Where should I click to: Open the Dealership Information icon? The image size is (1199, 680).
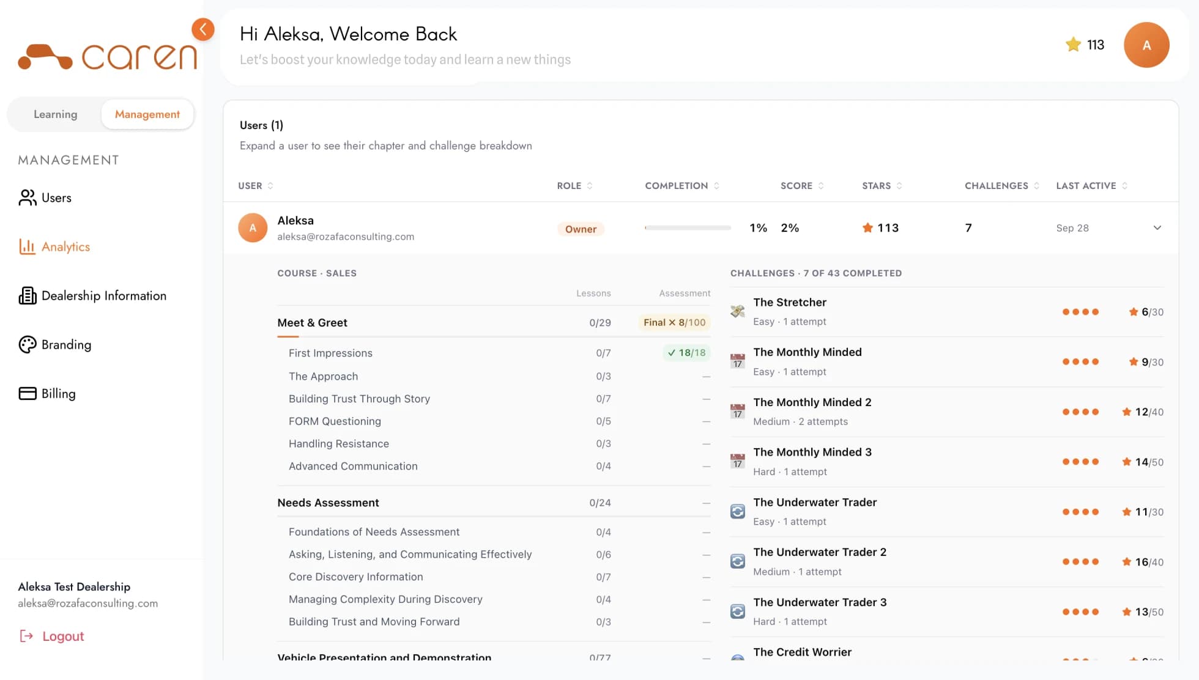pyautogui.click(x=28, y=295)
